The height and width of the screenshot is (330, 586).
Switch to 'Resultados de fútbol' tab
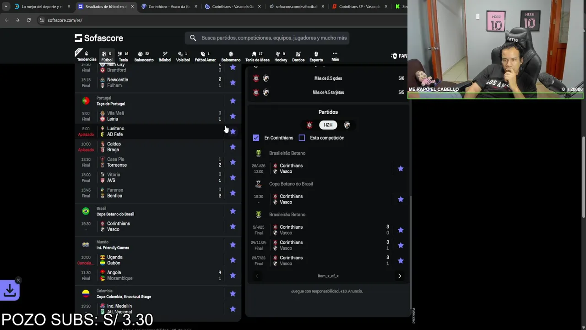click(106, 6)
